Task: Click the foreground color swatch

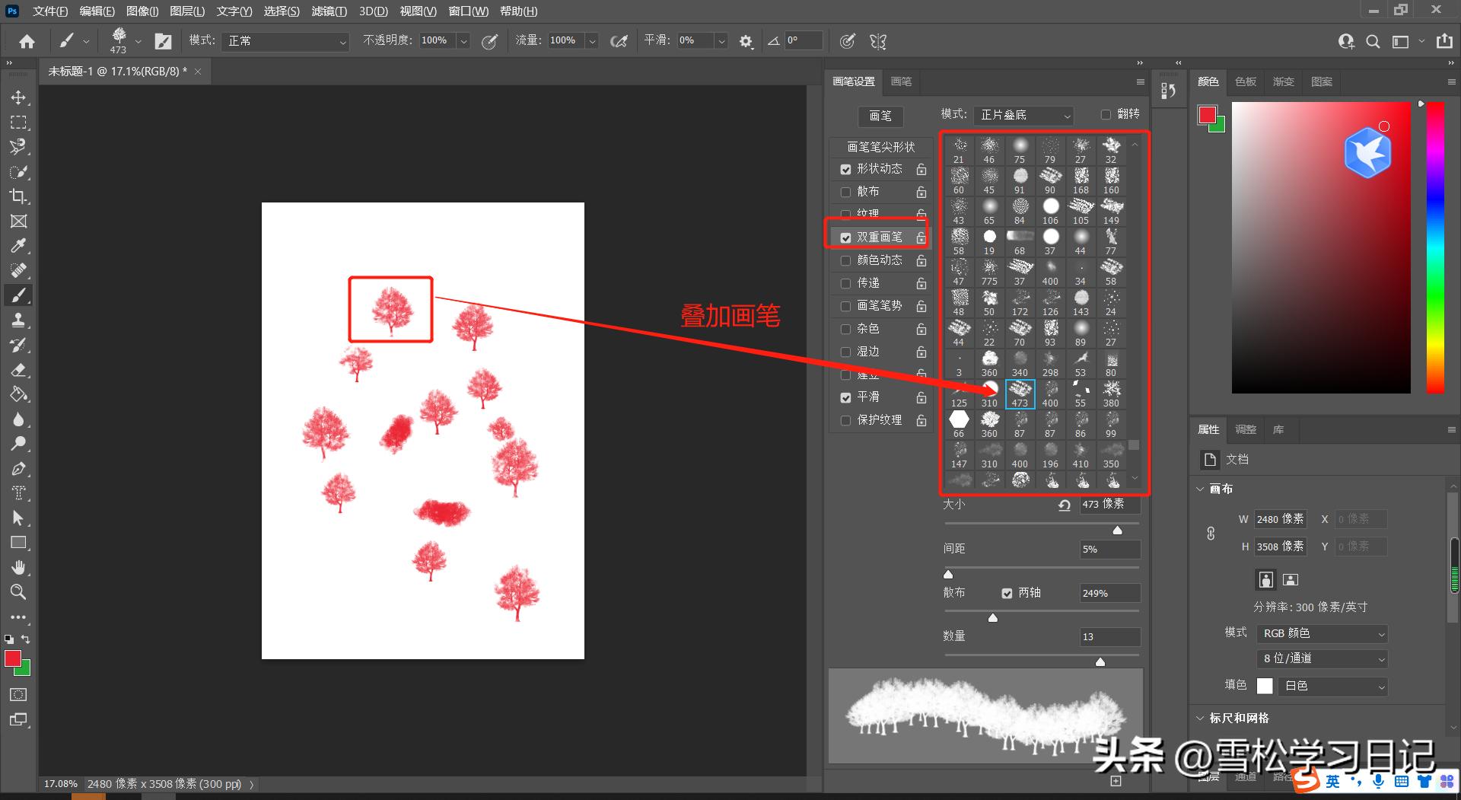Action: (x=12, y=659)
